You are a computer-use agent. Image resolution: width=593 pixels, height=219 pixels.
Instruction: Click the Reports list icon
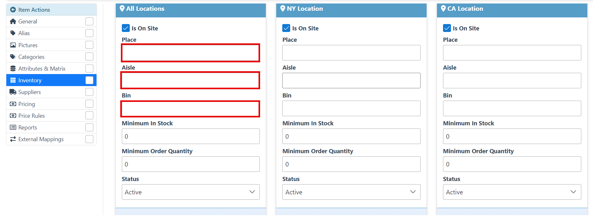coord(13,128)
